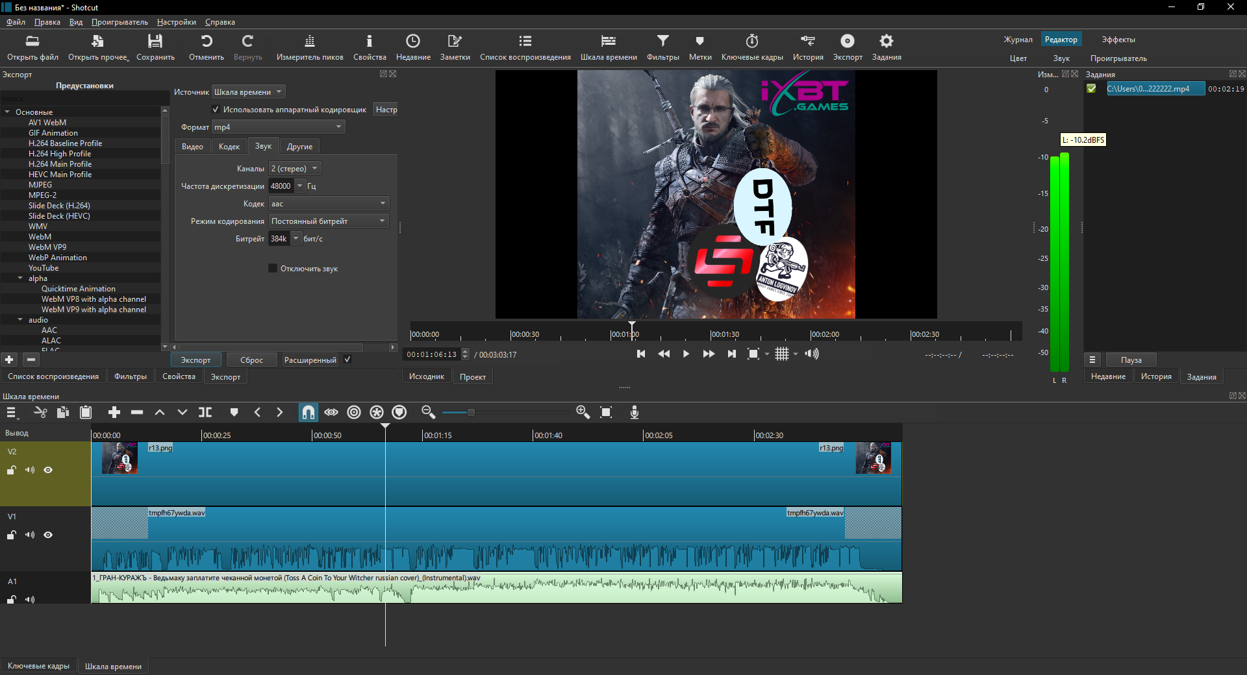This screenshot has height=675, width=1247.
Task: Open the Playlist (Список воспроизведения) toolbar icon
Action: tap(525, 47)
